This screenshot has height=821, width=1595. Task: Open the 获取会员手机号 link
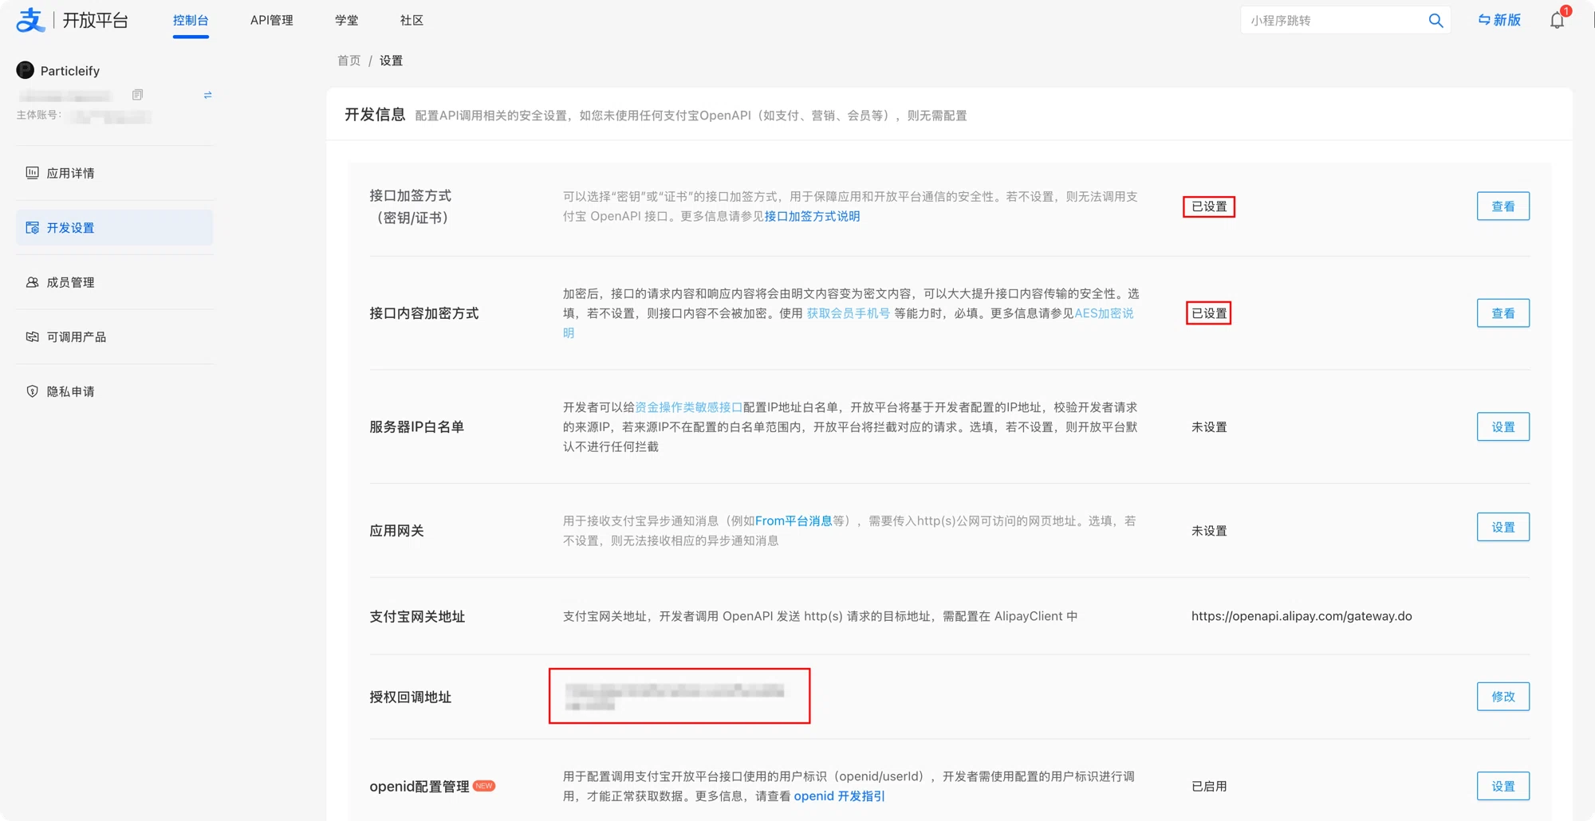pos(848,313)
